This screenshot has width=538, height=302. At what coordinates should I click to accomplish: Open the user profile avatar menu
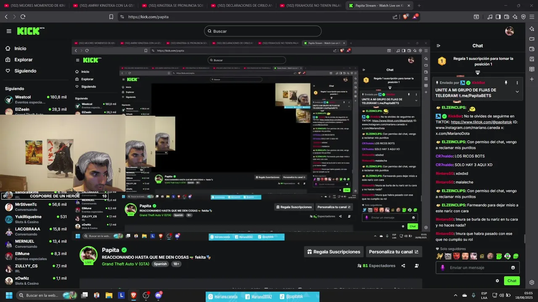coord(509,31)
